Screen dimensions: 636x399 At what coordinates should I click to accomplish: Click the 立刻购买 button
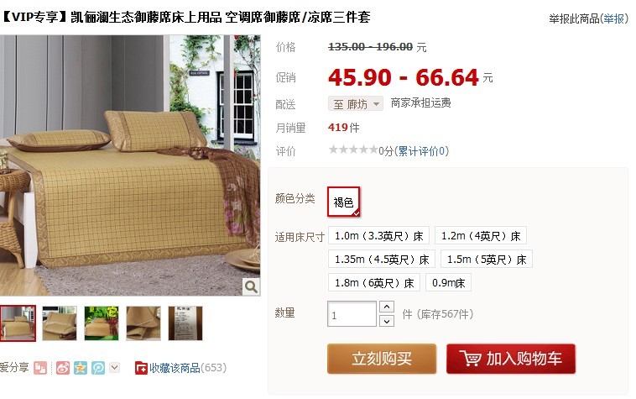[382, 359]
